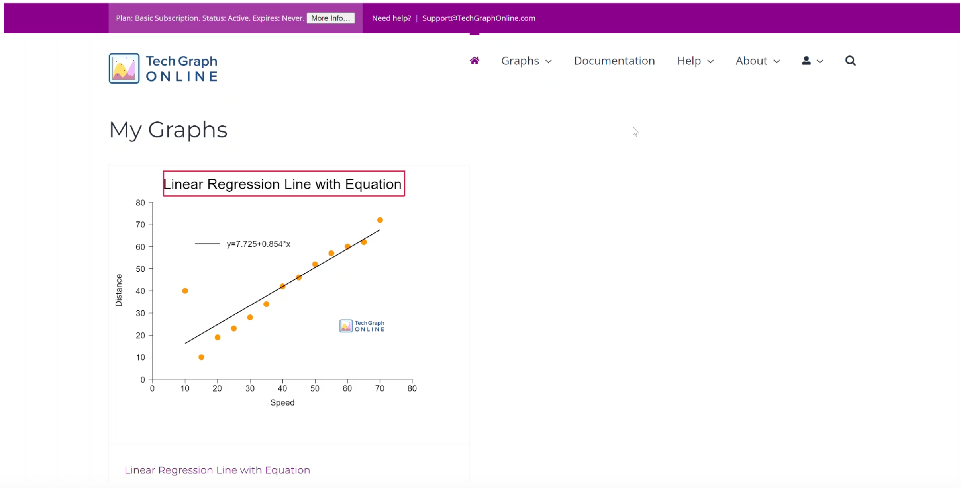
Task: Click the subscription plan status text
Action: click(x=210, y=18)
